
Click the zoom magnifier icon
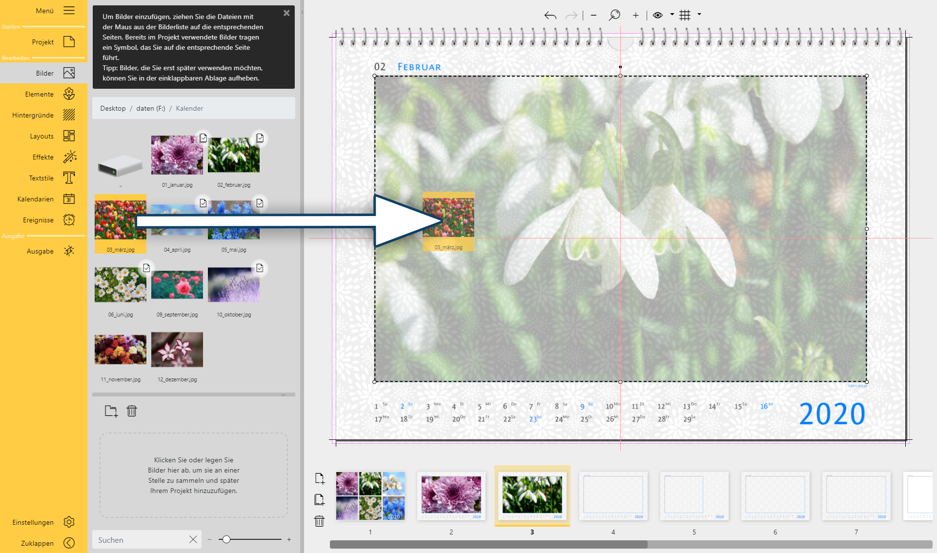(x=614, y=15)
